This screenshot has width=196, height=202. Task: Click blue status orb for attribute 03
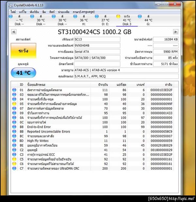point(14,94)
